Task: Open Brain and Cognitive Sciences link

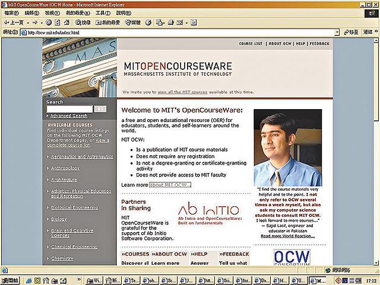Action: pos(72,233)
